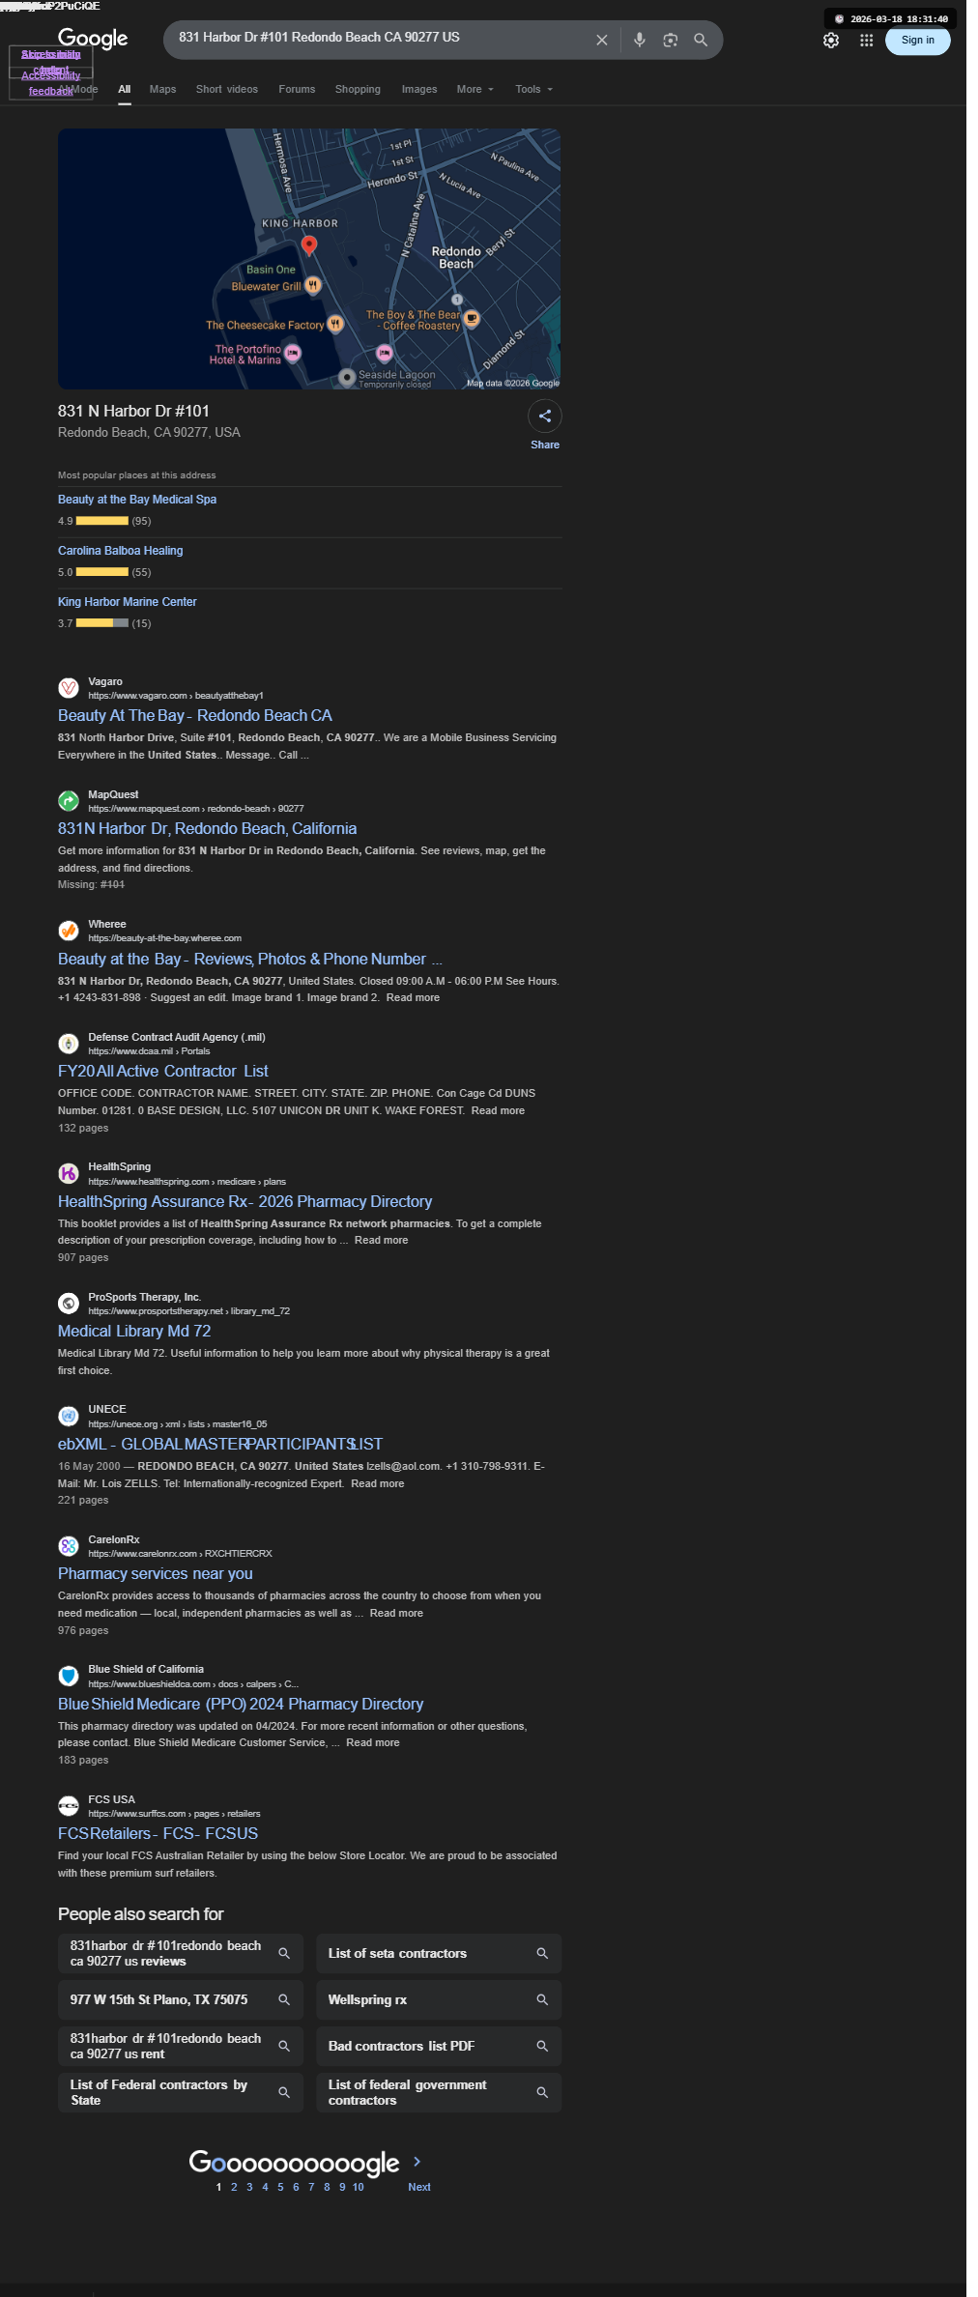
Task: Search related query Wellspring rx
Action: pos(439,1999)
